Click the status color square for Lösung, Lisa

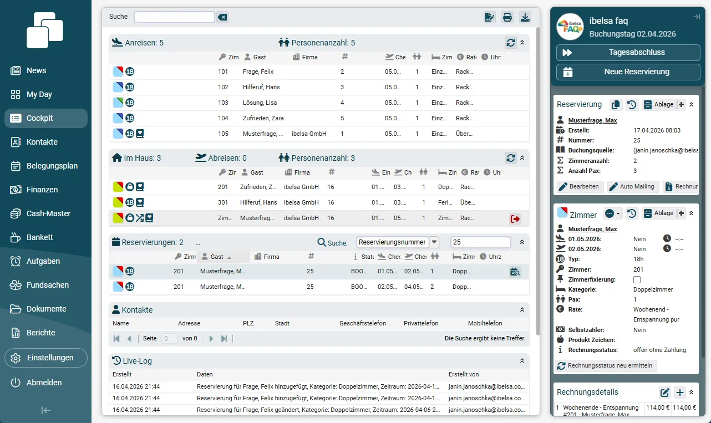click(118, 103)
